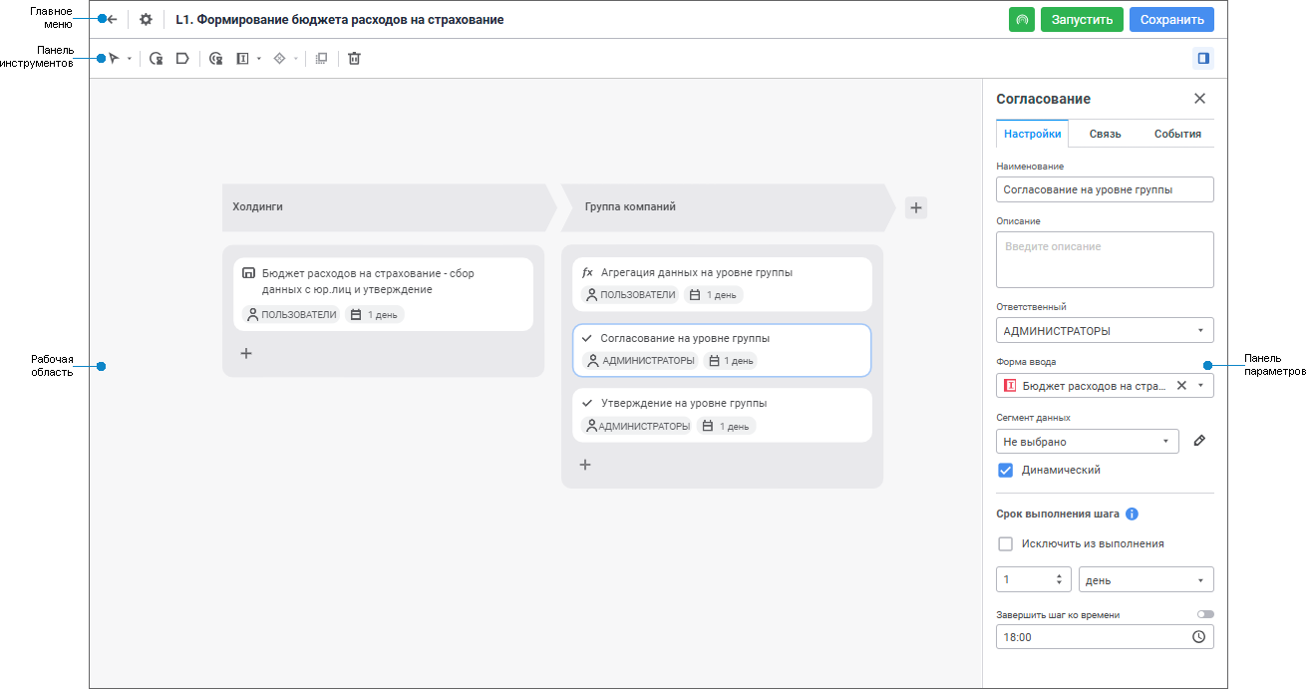The height and width of the screenshot is (689, 1308).
Task: Click the pencil icon next to the data segment
Action: [1199, 441]
